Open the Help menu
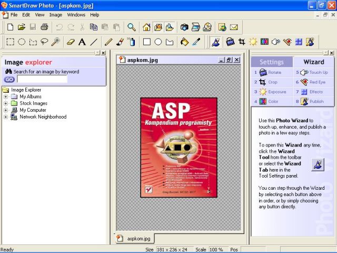Image resolution: width=337 pixels, height=253 pixels. [x=95, y=15]
